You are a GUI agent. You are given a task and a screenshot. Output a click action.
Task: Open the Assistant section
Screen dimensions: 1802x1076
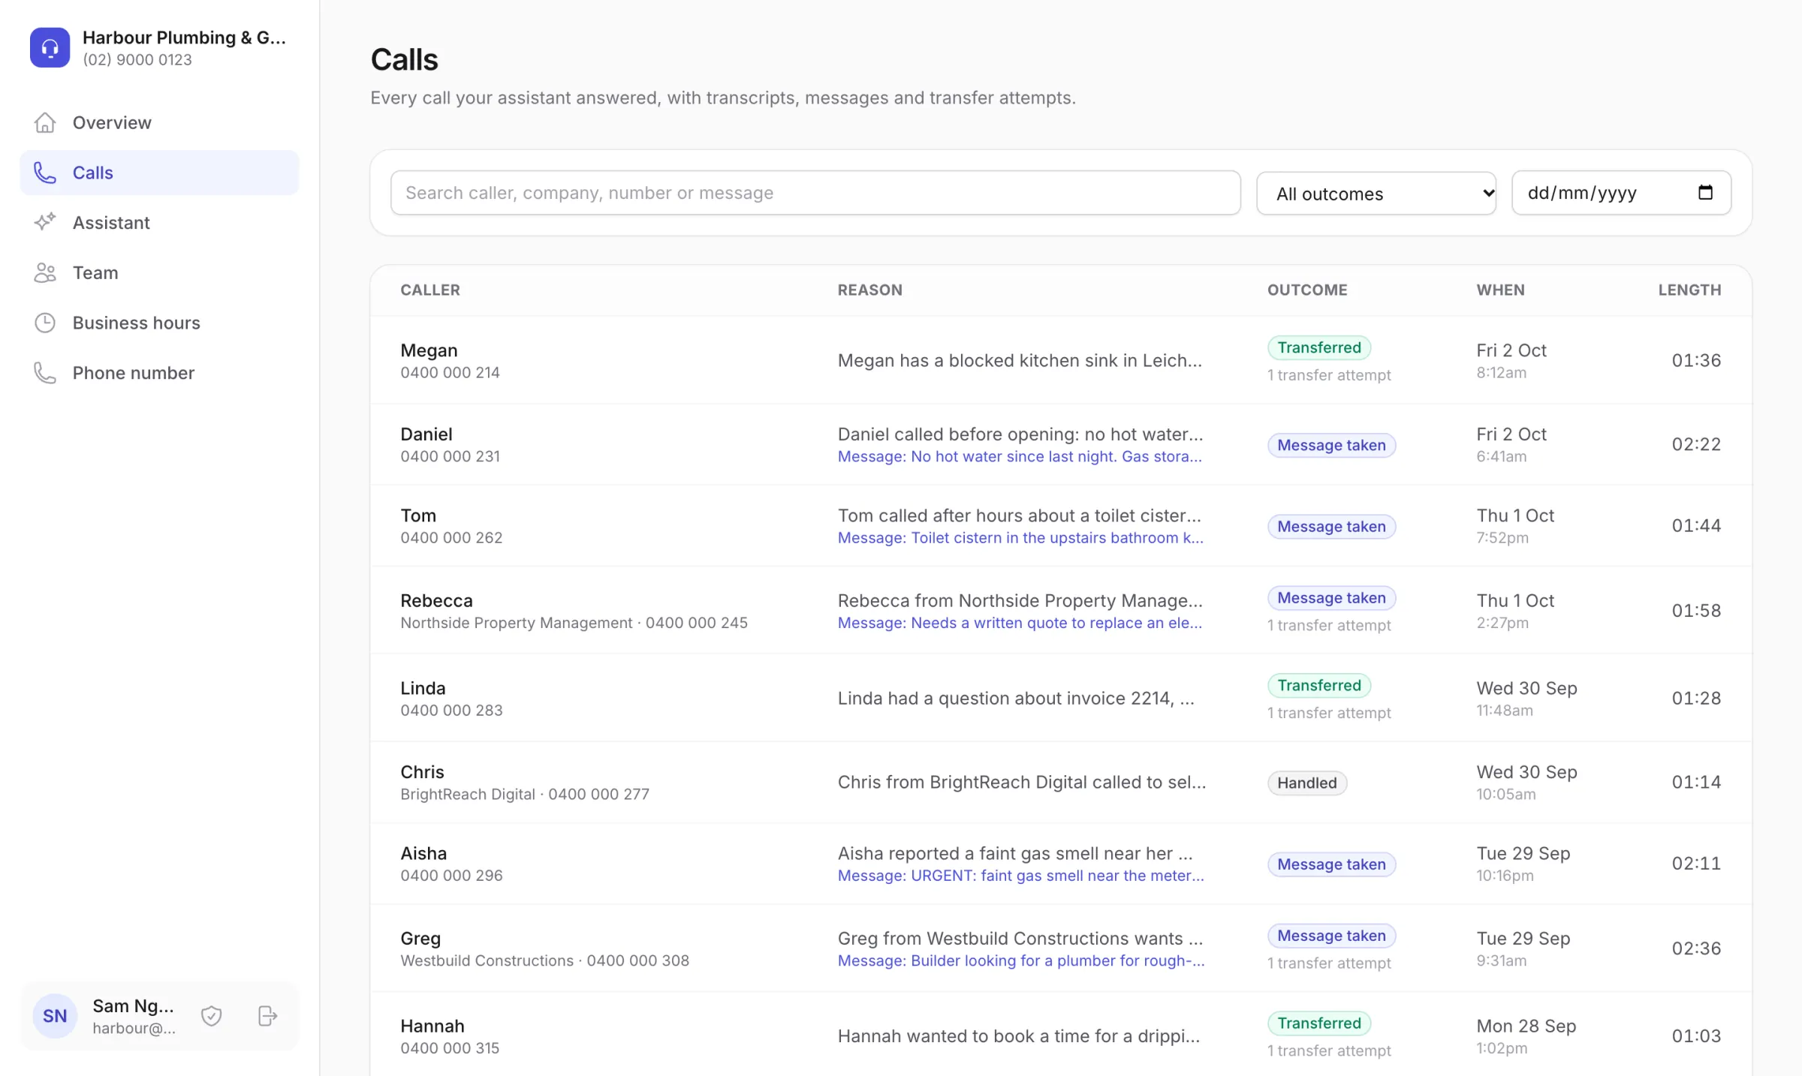(x=159, y=222)
